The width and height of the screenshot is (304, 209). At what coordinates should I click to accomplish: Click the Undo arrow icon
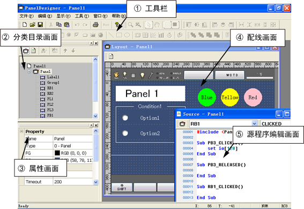(x=77, y=25)
